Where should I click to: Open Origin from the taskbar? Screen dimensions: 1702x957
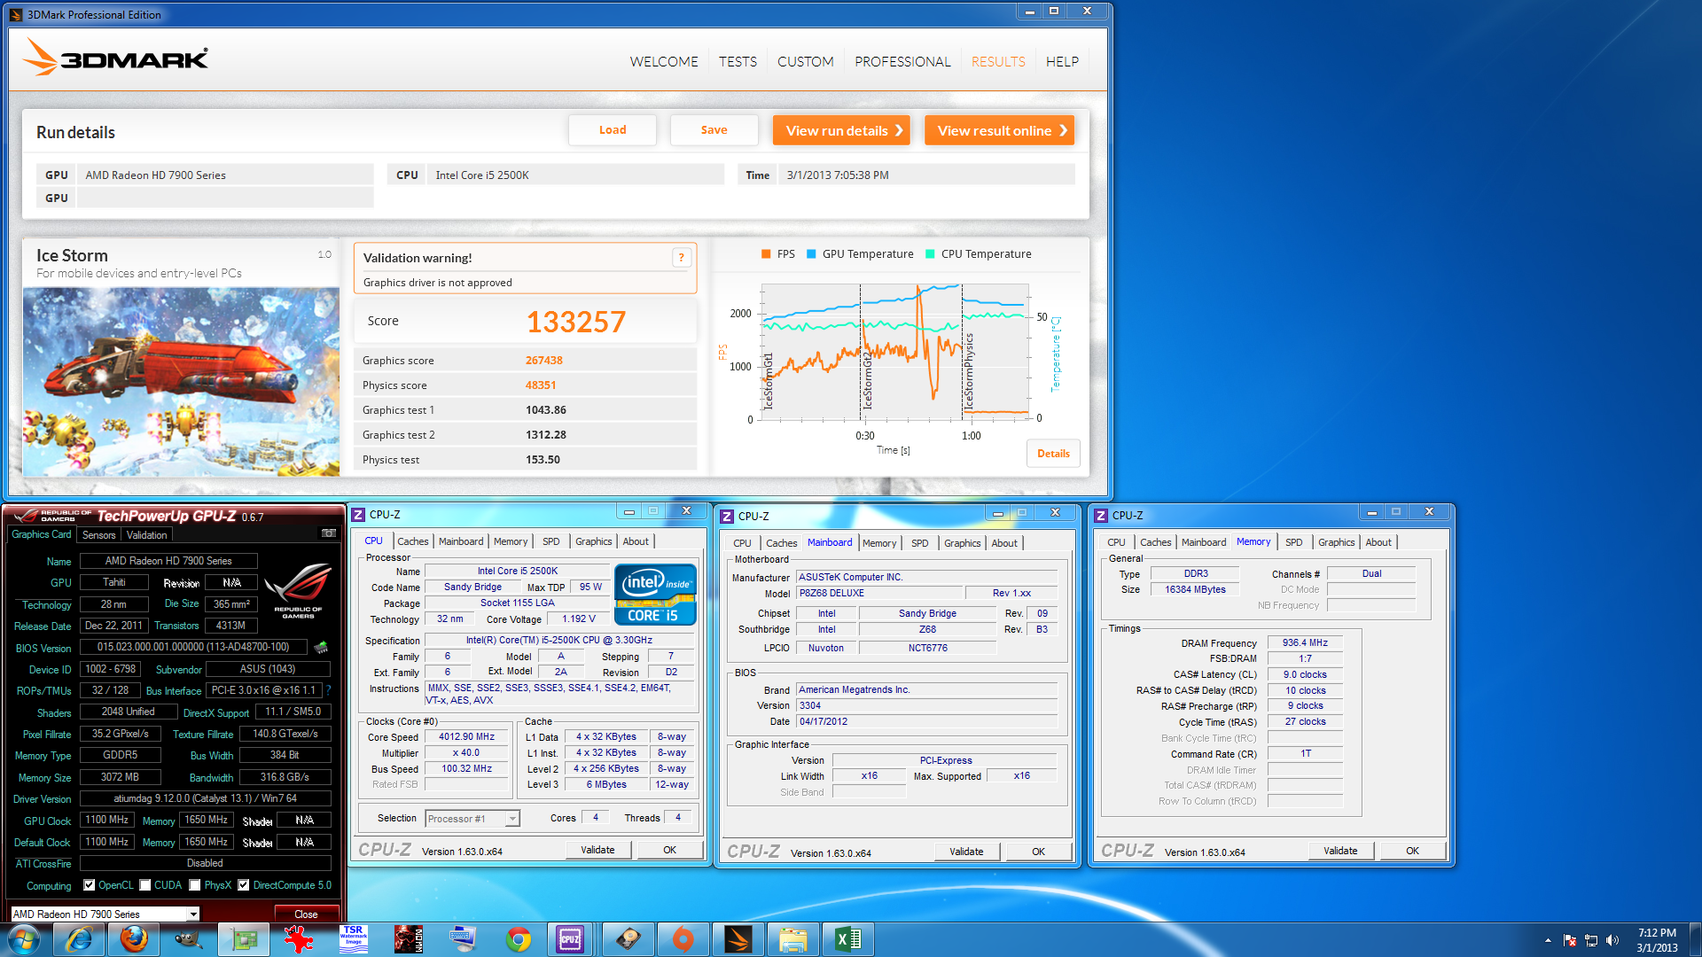[683, 939]
